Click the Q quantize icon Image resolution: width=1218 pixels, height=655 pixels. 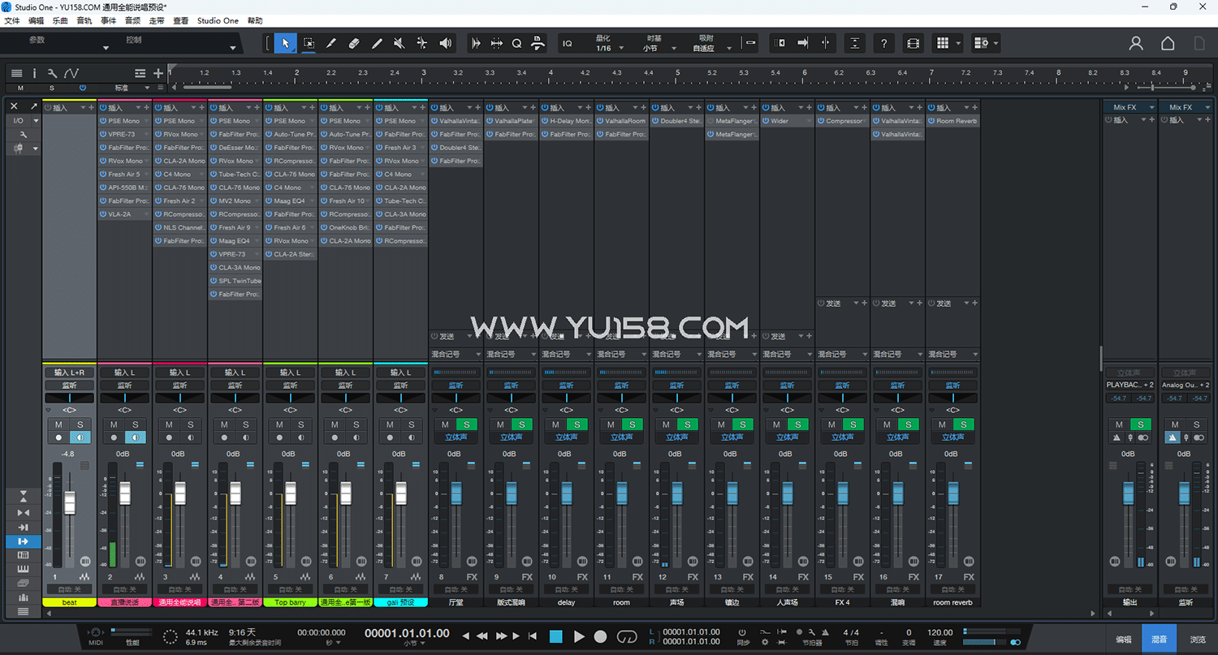[516, 43]
